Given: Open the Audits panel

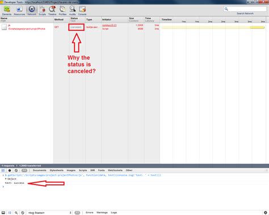Looking at the screenshot, I should coord(72,11).
